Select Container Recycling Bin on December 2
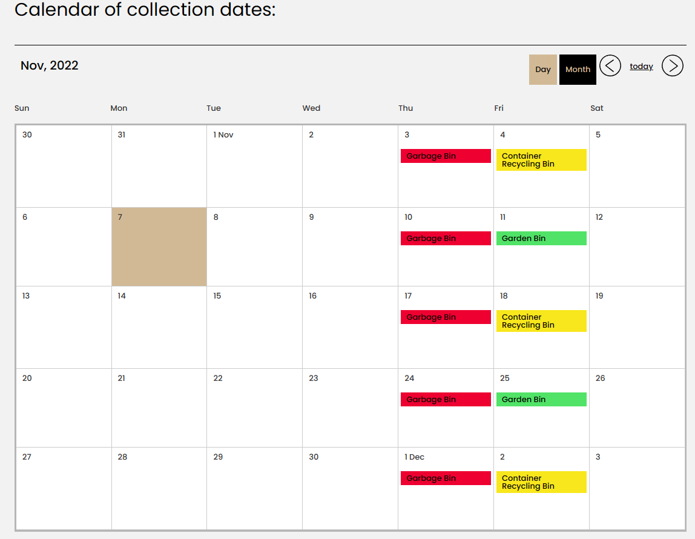Screen dimensions: 695x539 [x=541, y=482]
